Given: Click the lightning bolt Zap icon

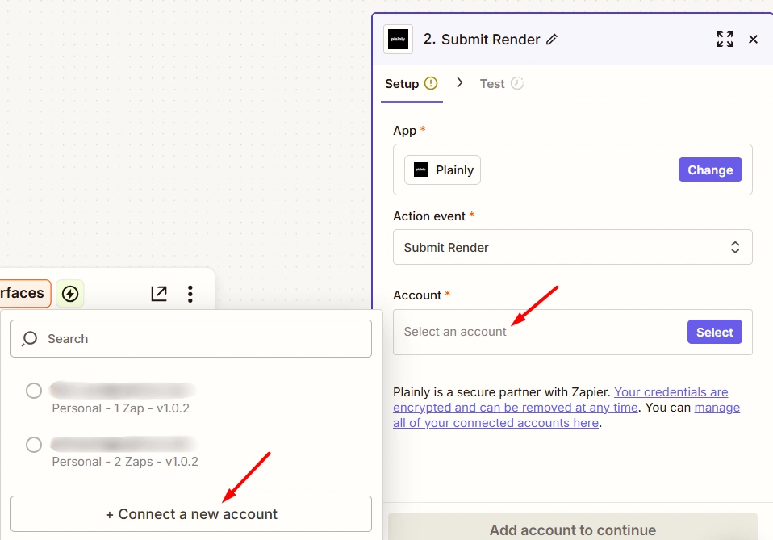Looking at the screenshot, I should coord(70,294).
